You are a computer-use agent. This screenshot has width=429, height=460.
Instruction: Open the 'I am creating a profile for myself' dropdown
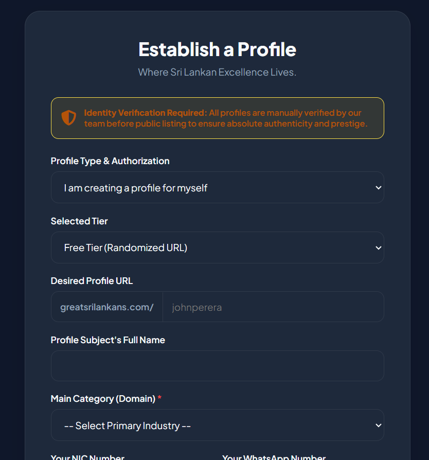pyautogui.click(x=217, y=187)
